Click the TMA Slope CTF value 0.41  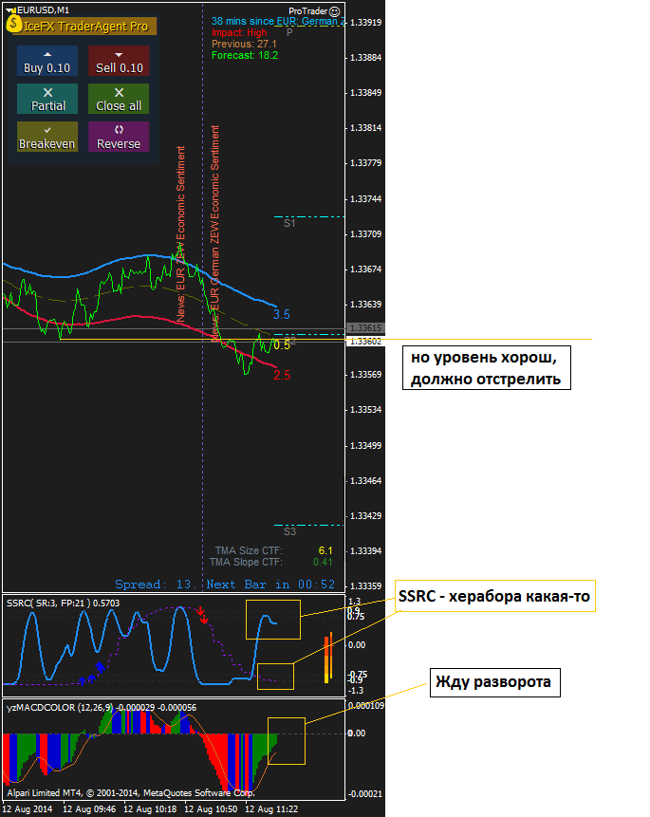tap(323, 562)
